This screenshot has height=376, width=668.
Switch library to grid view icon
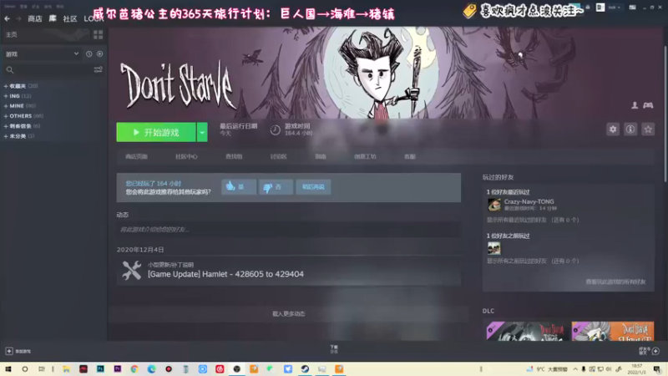pos(98,34)
